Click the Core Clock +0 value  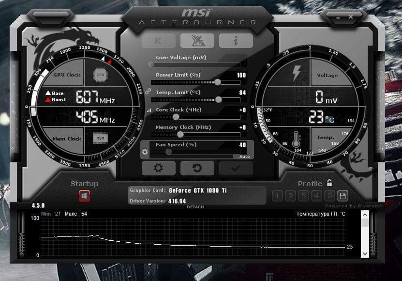(242, 110)
